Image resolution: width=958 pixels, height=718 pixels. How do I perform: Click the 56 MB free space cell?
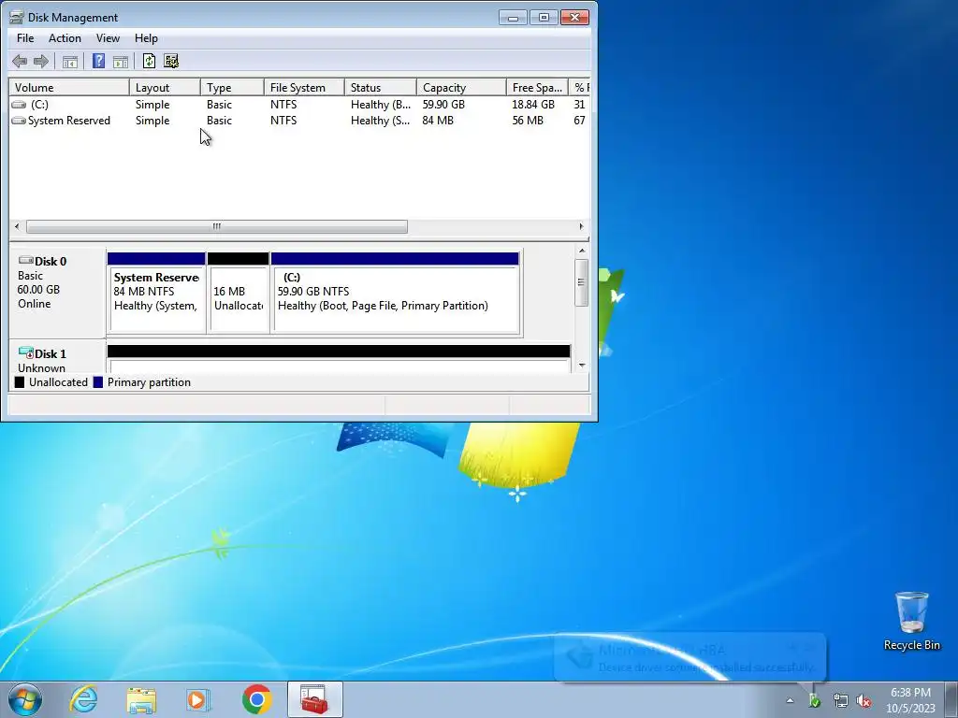pyautogui.click(x=528, y=121)
